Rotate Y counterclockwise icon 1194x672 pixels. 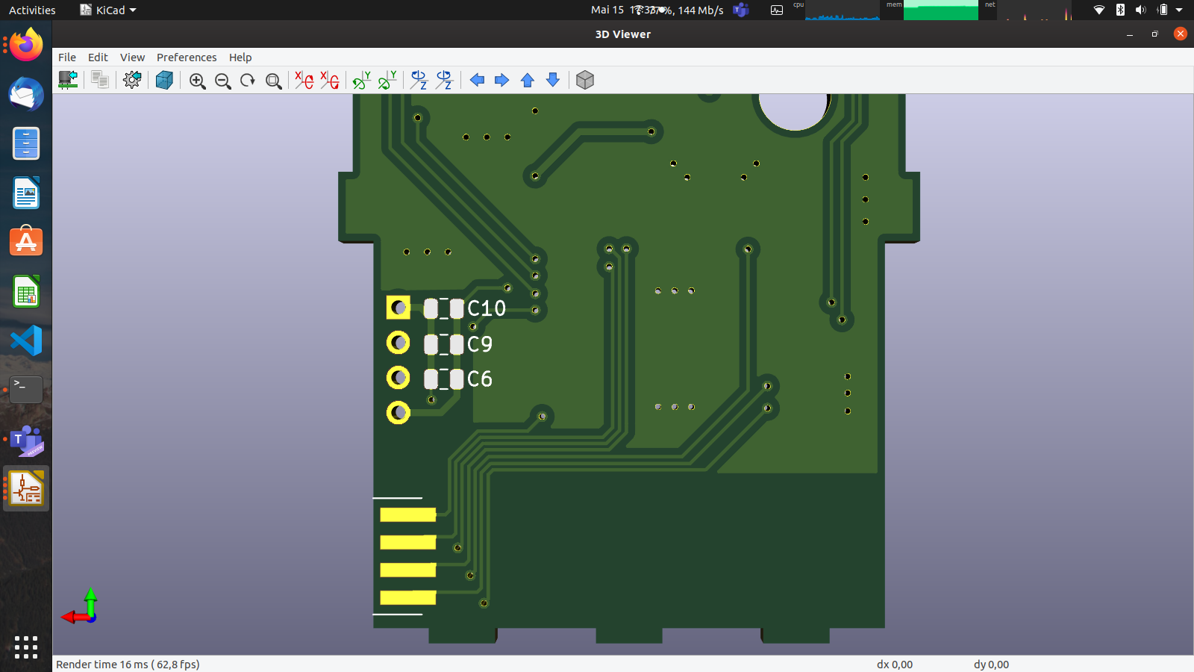(387, 81)
